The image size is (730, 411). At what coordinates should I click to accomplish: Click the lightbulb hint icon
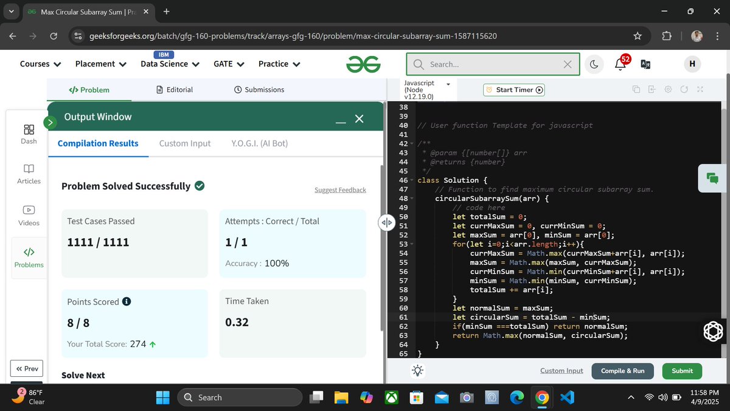click(417, 370)
